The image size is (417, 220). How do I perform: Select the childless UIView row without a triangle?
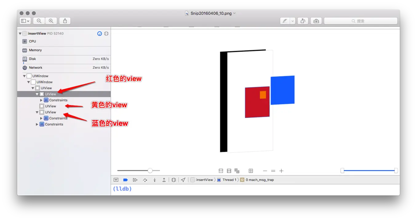click(64, 106)
